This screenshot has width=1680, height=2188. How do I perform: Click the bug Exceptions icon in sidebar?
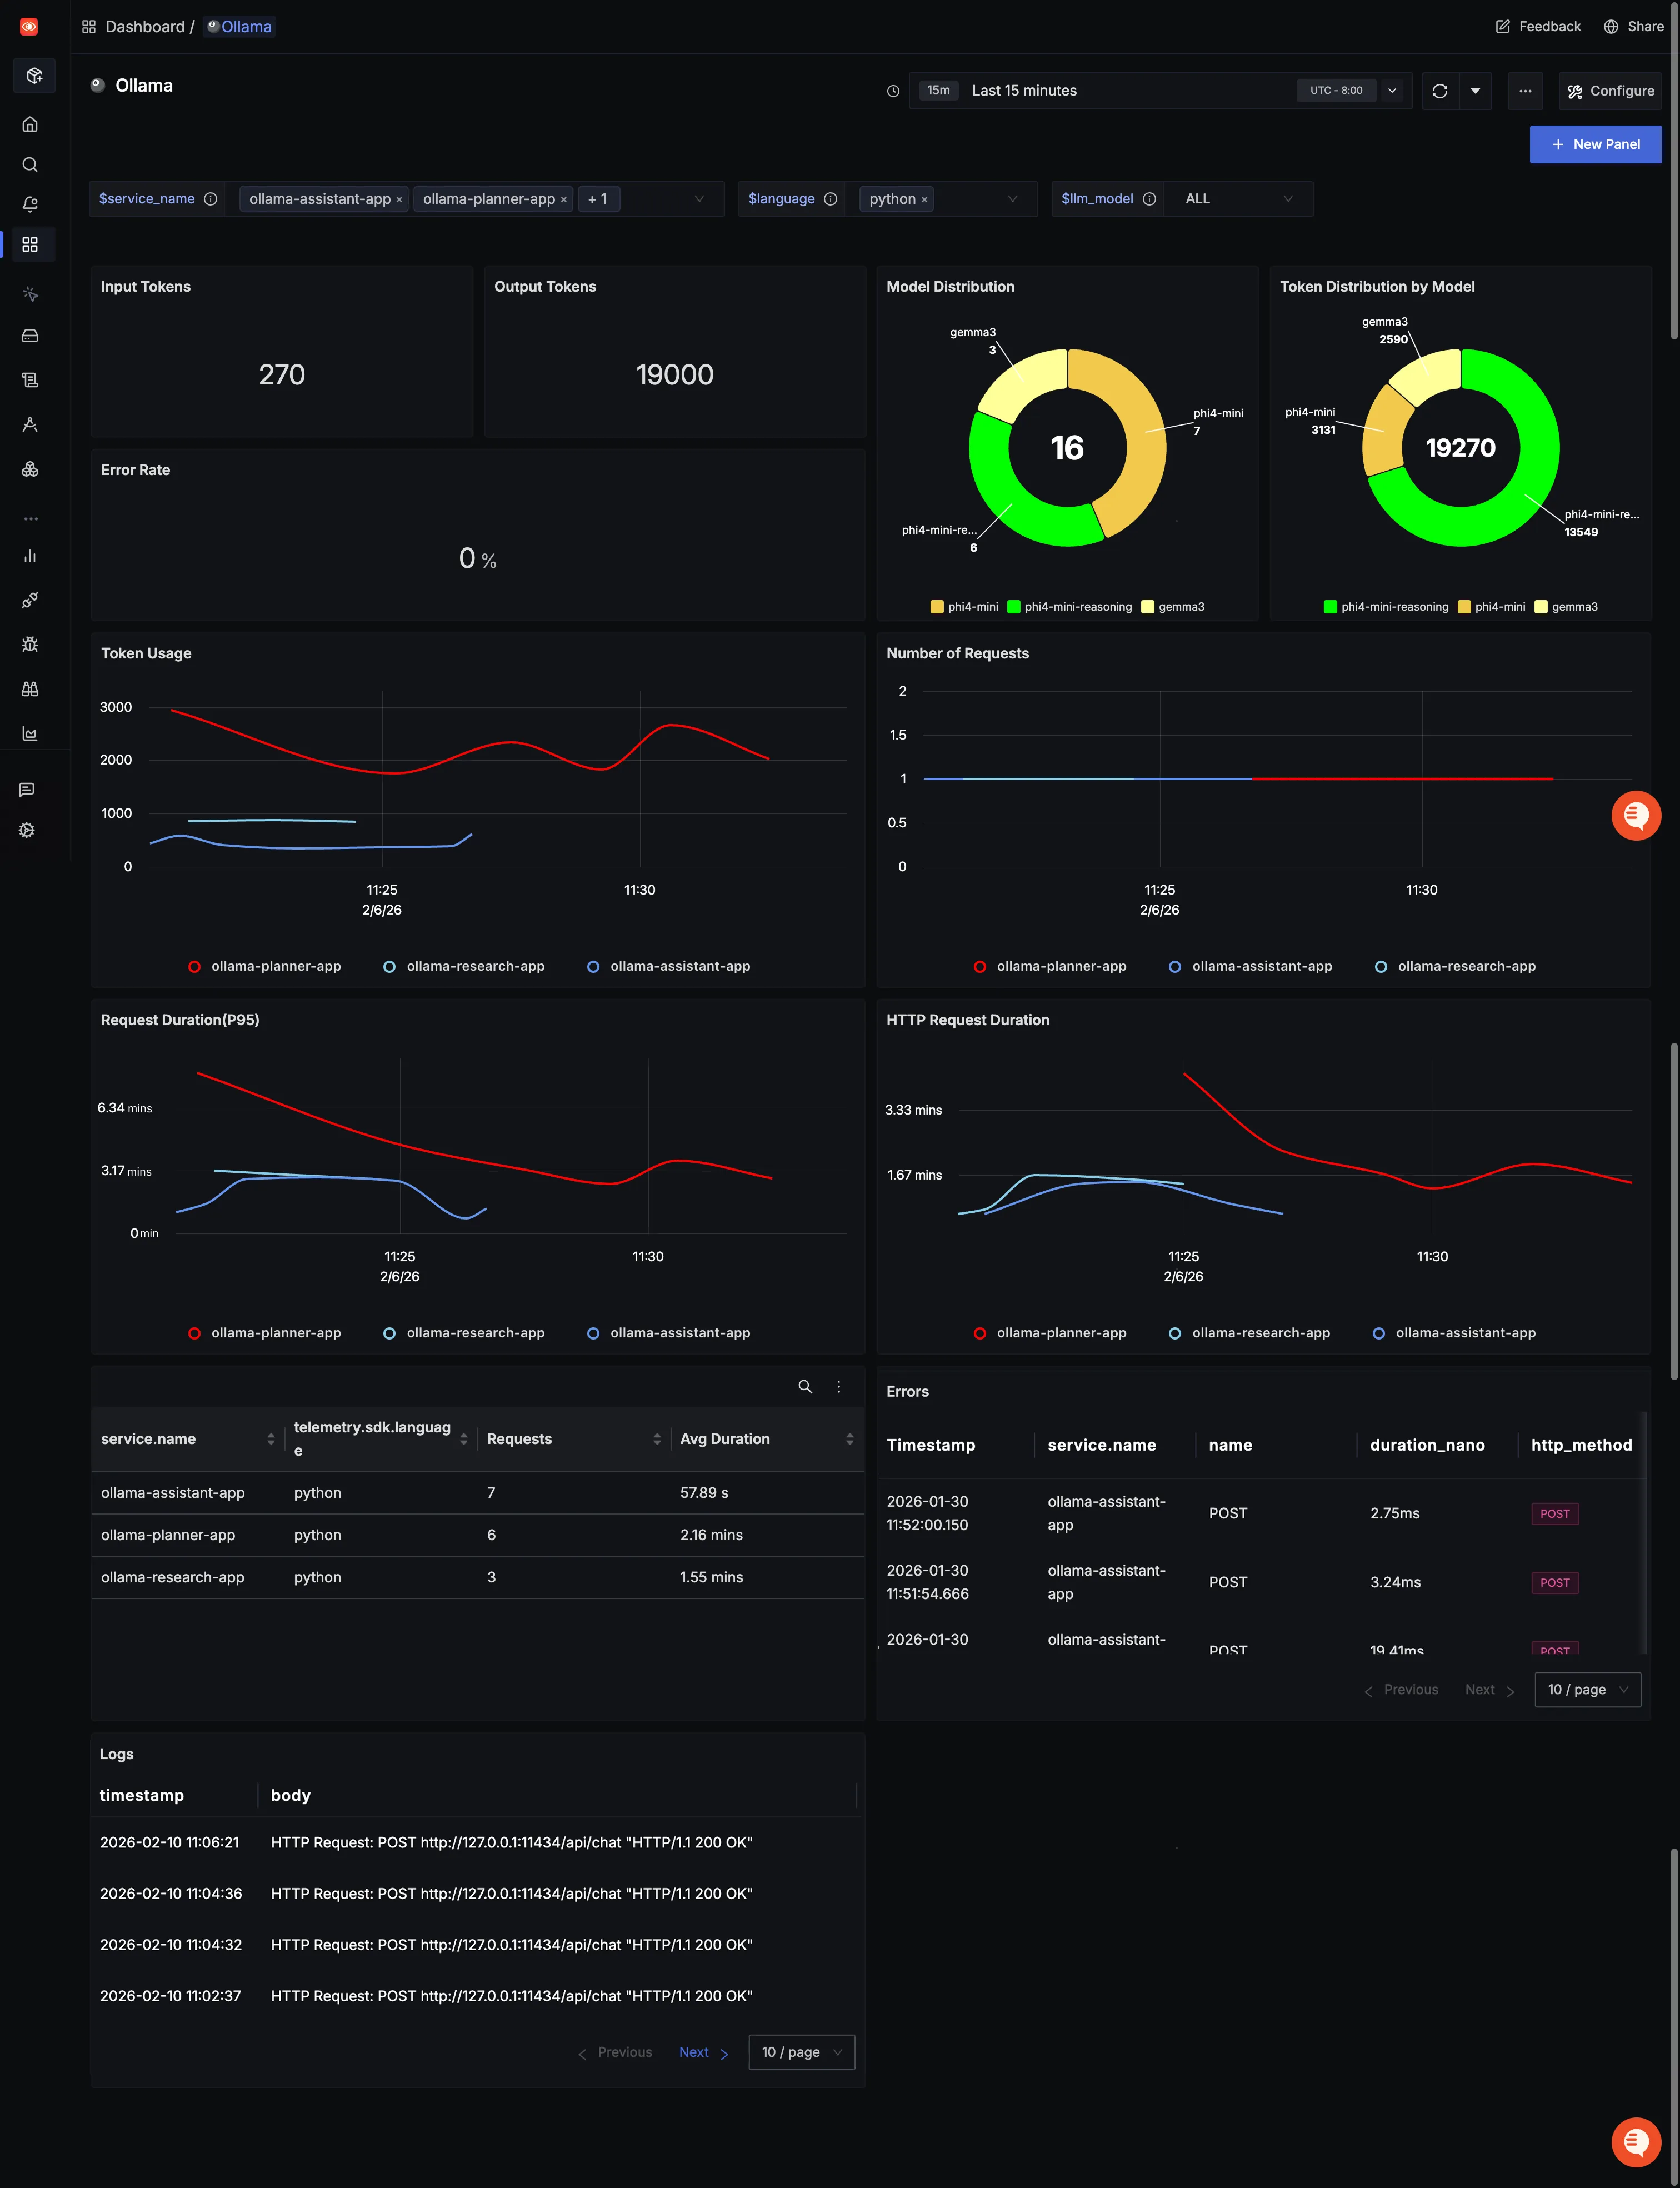coord(30,644)
